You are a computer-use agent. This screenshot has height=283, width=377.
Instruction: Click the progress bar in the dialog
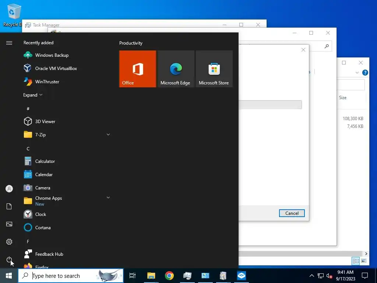coord(270,105)
